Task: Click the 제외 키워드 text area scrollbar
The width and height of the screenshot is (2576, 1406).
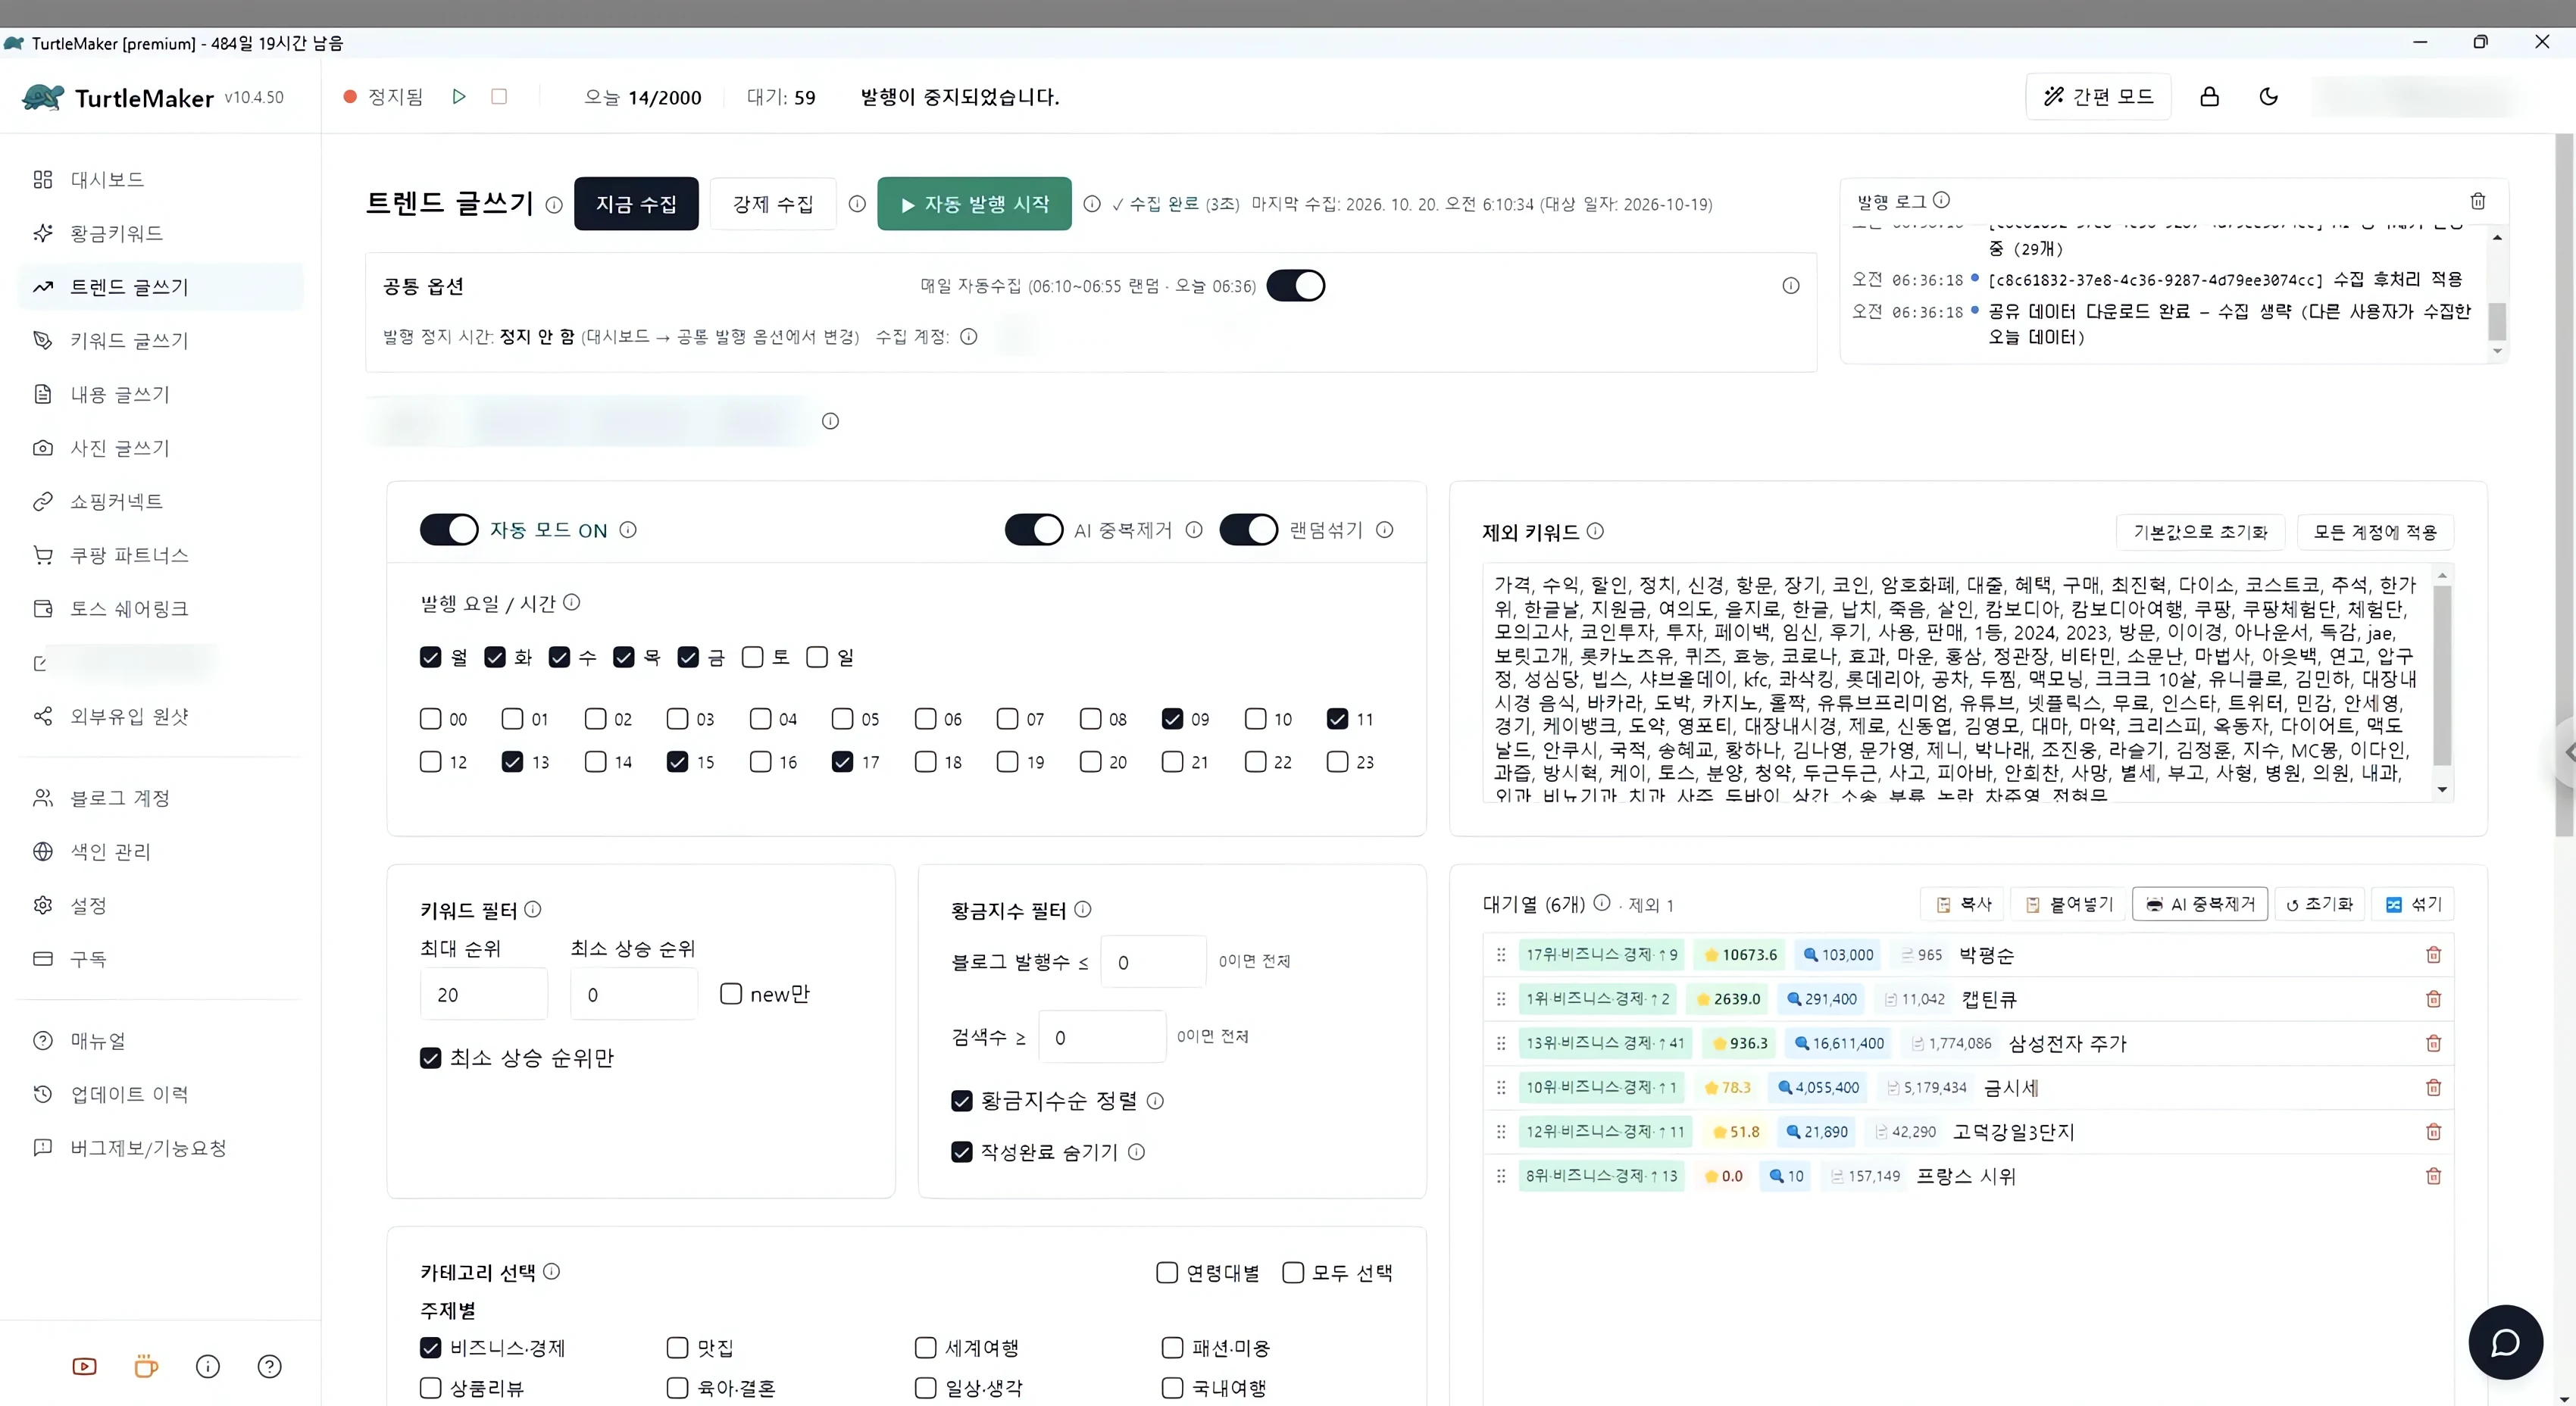Action: (x=2442, y=675)
